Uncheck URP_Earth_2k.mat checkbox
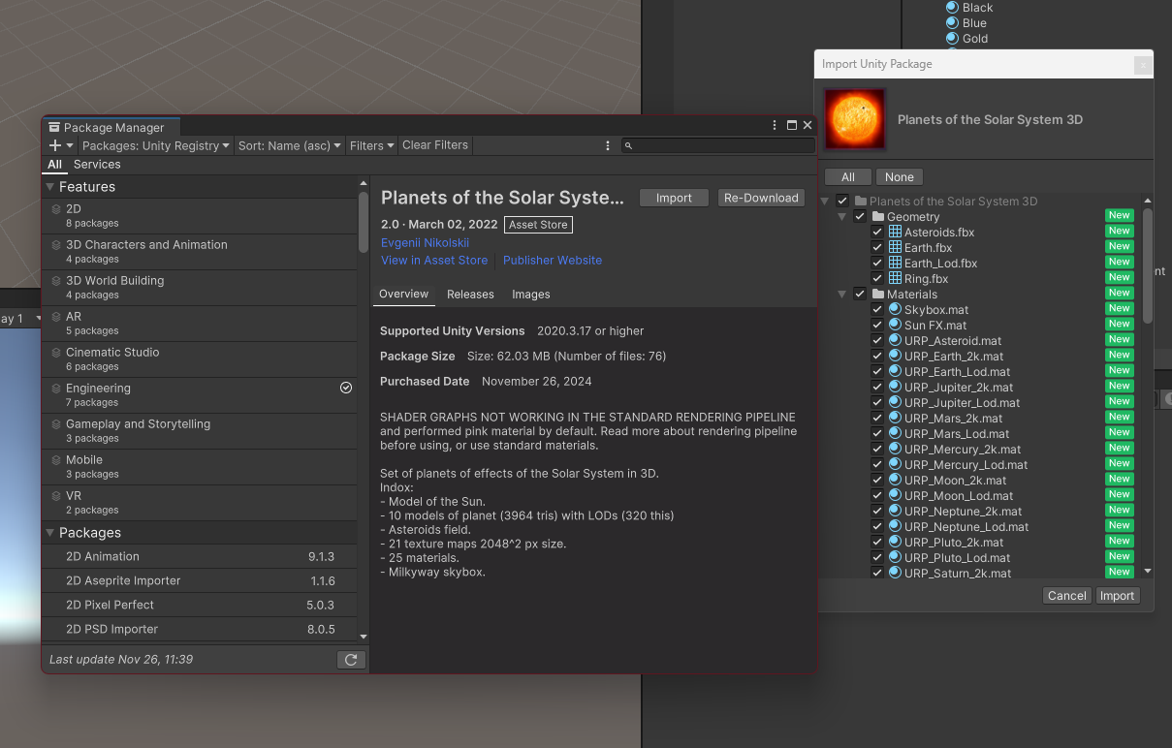Image resolution: width=1172 pixels, height=748 pixels. point(877,356)
